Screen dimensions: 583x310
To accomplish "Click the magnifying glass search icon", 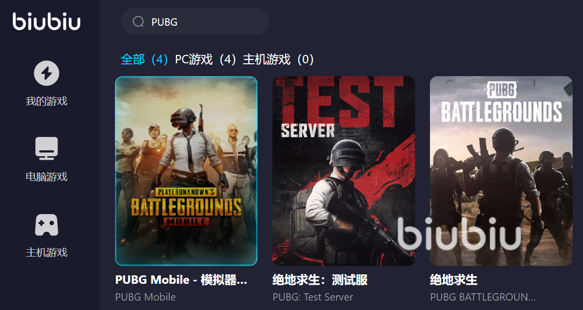I will pyautogui.click(x=138, y=22).
